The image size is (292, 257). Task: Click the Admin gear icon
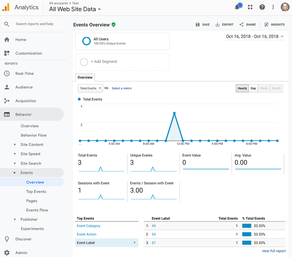(x=7, y=252)
